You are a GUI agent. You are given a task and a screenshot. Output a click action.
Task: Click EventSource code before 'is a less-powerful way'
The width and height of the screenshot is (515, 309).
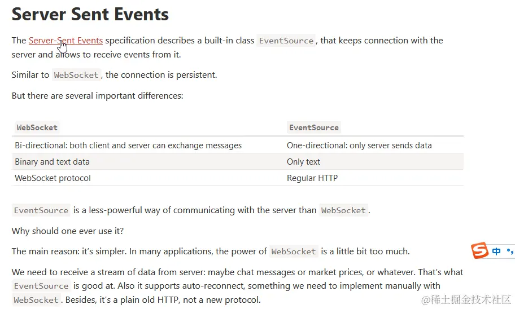pyautogui.click(x=41, y=210)
